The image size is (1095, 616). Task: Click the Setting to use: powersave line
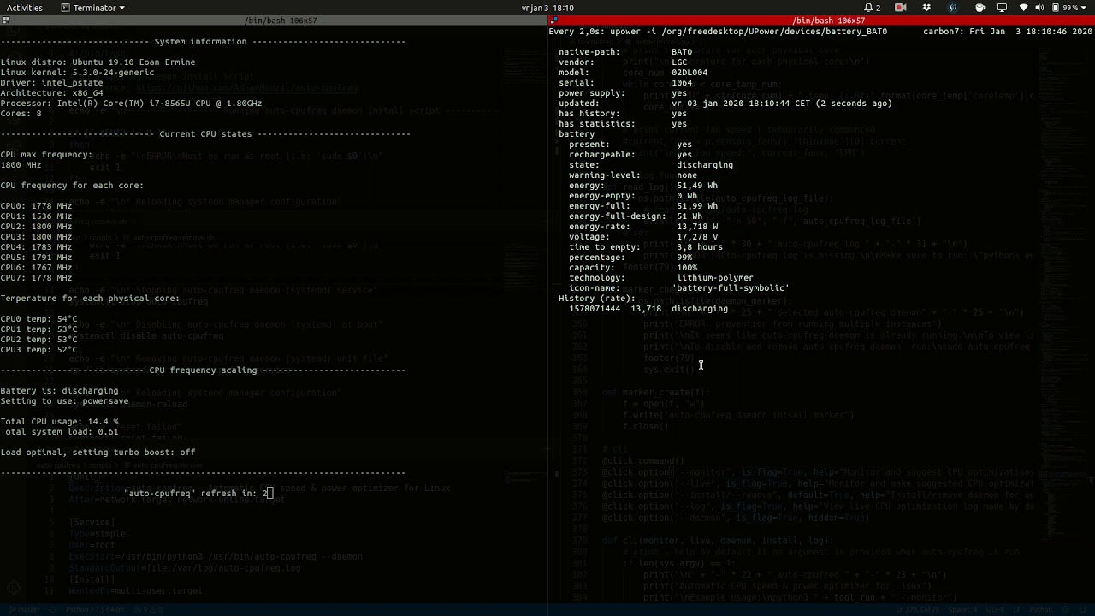[64, 400]
